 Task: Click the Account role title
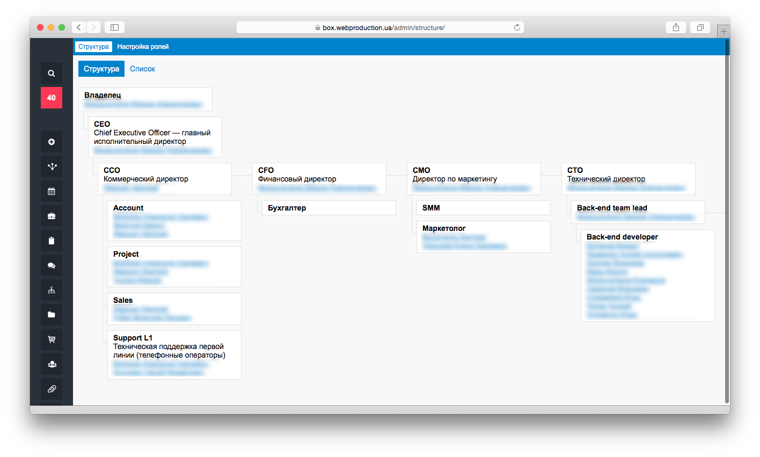[x=128, y=208]
